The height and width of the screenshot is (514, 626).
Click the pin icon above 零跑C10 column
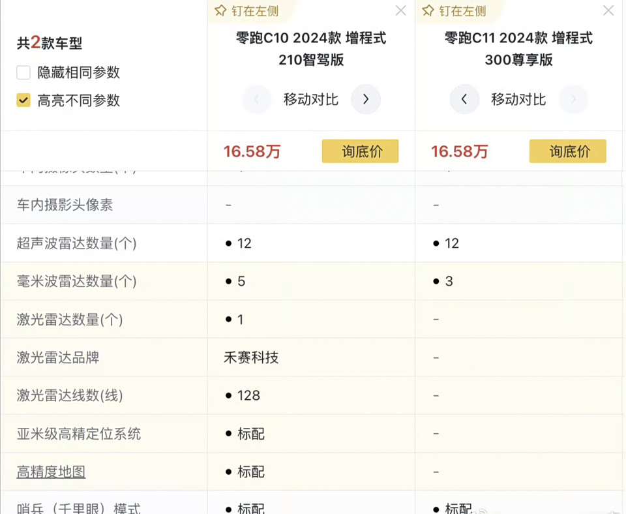[x=220, y=11]
